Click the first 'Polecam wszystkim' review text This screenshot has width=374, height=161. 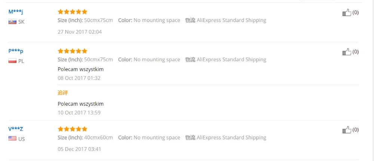81,69
